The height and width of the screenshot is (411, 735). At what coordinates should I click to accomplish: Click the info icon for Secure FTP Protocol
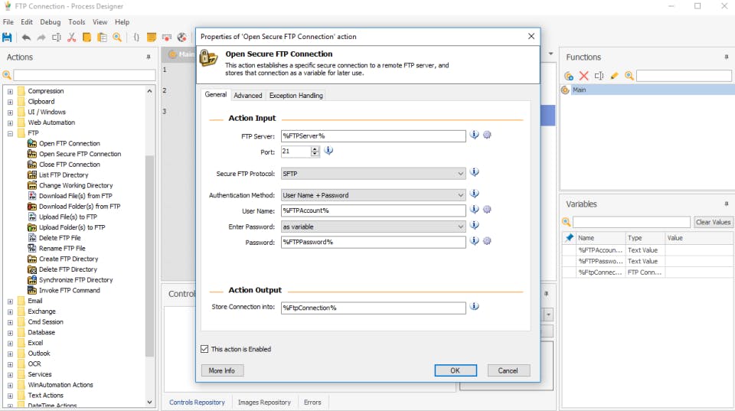[x=475, y=172]
